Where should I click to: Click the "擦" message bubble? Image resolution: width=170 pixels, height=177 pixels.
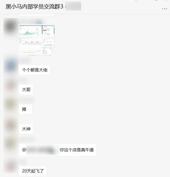(x=26, y=109)
